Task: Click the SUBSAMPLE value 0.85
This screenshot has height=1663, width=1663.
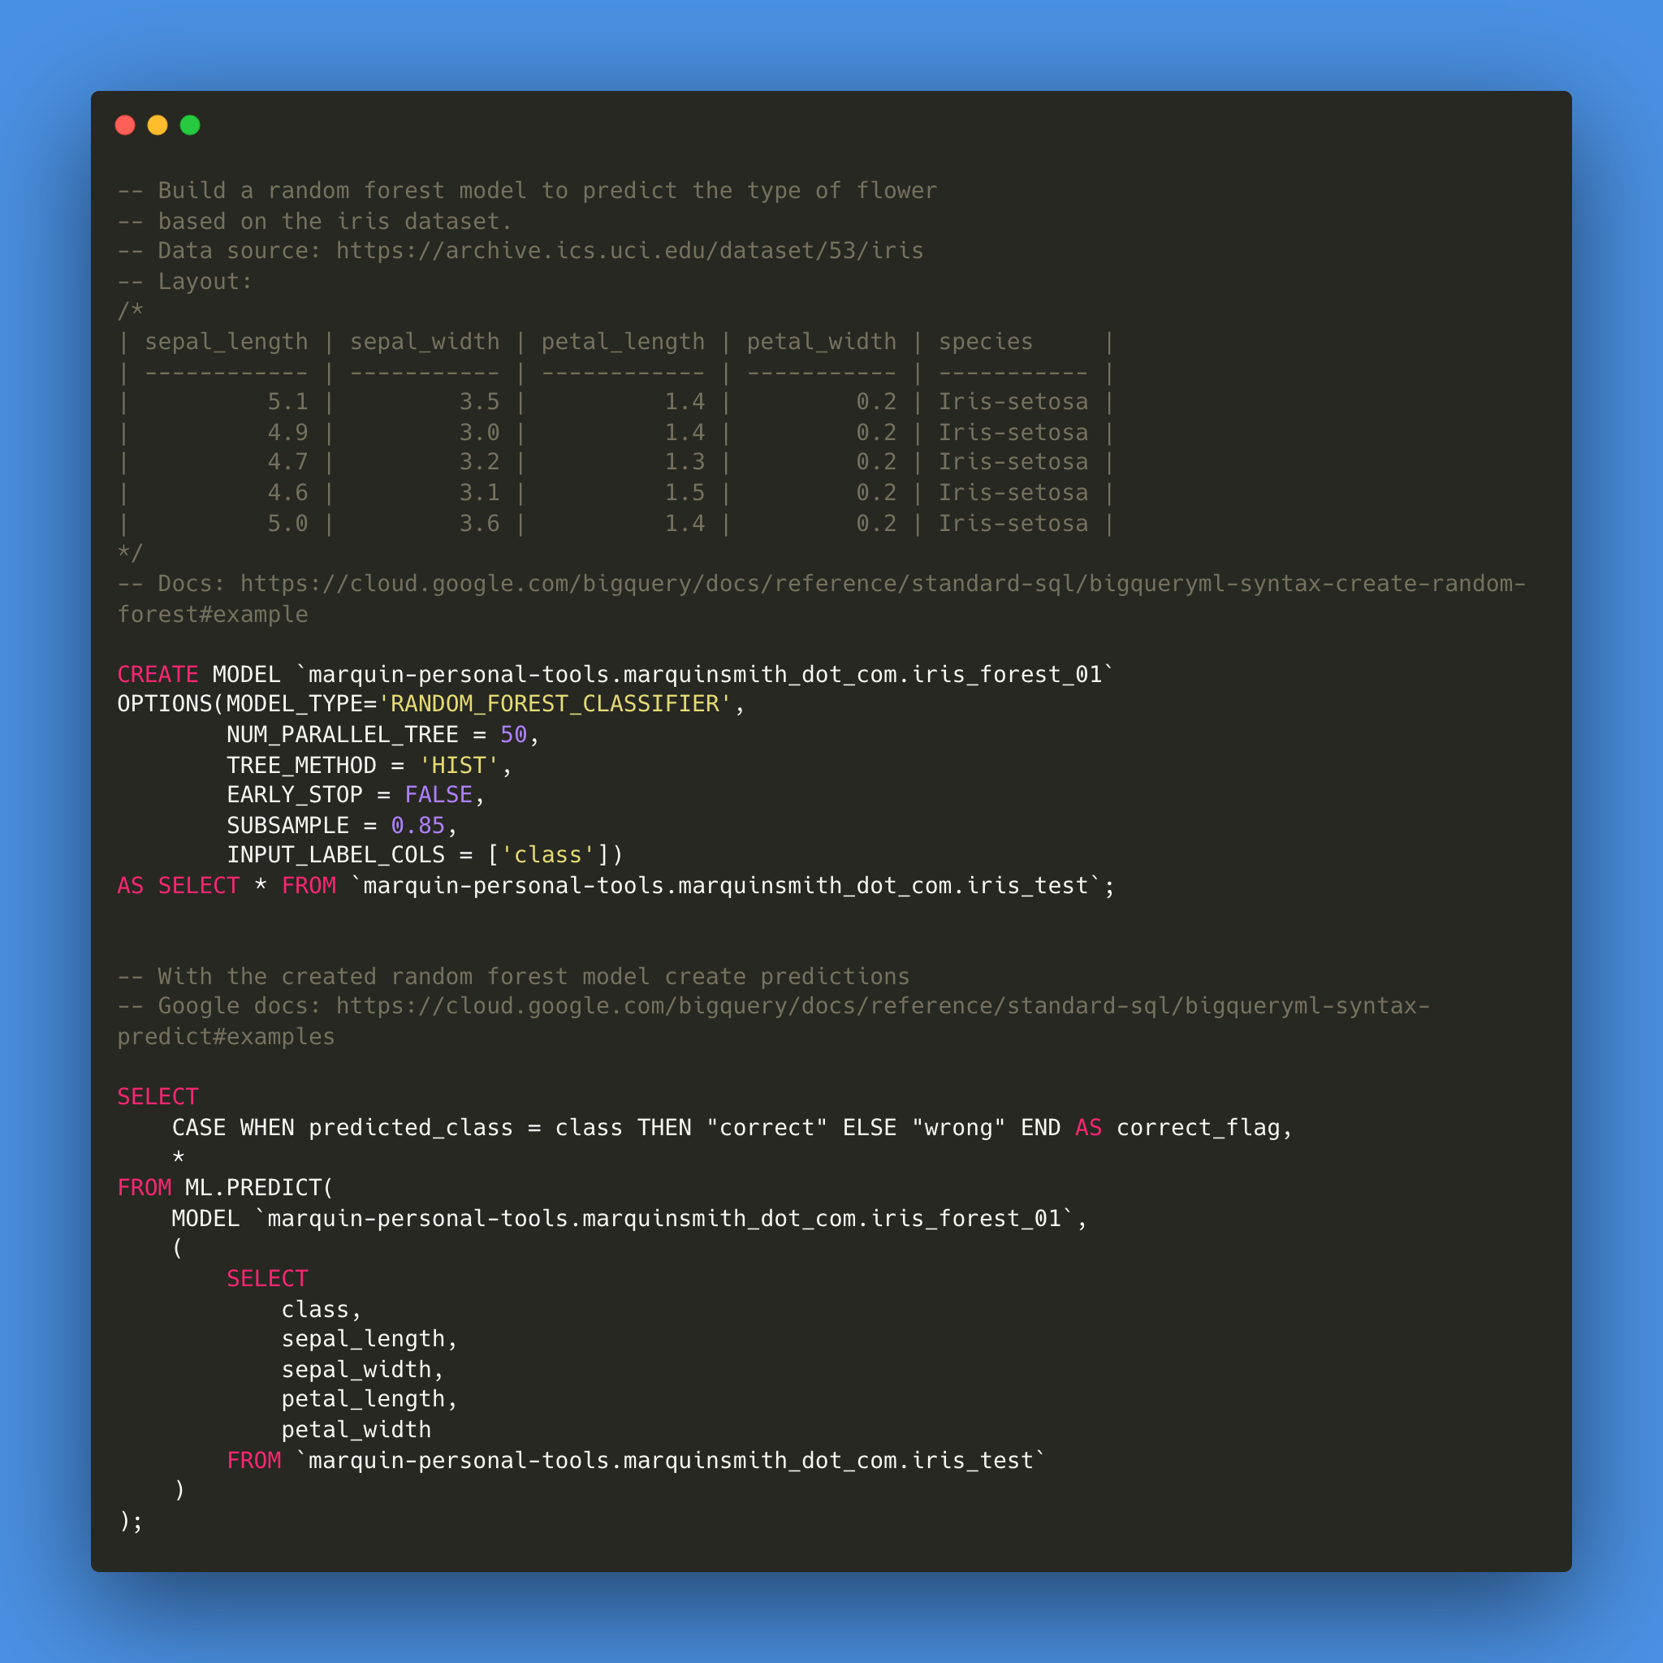Action: pyautogui.click(x=417, y=826)
